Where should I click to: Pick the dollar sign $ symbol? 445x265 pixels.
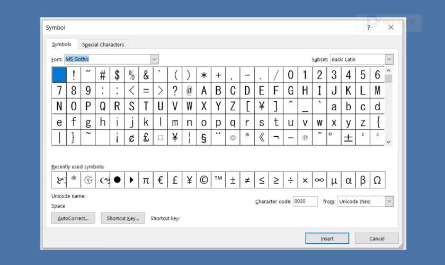[117, 75]
